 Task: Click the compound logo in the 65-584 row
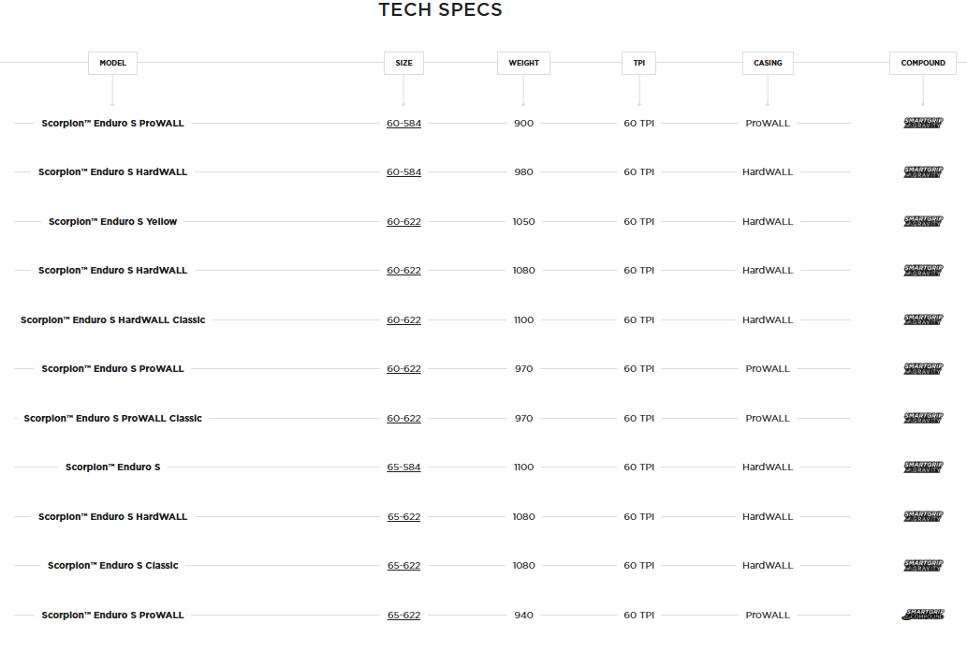tap(923, 467)
